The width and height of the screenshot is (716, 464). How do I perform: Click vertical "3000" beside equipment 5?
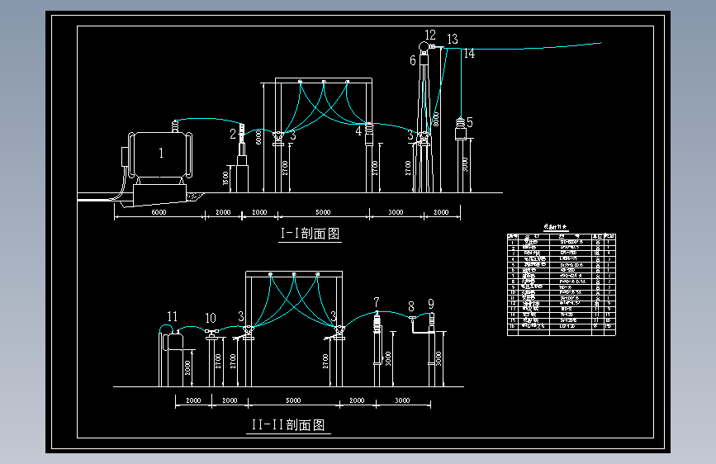465,164
